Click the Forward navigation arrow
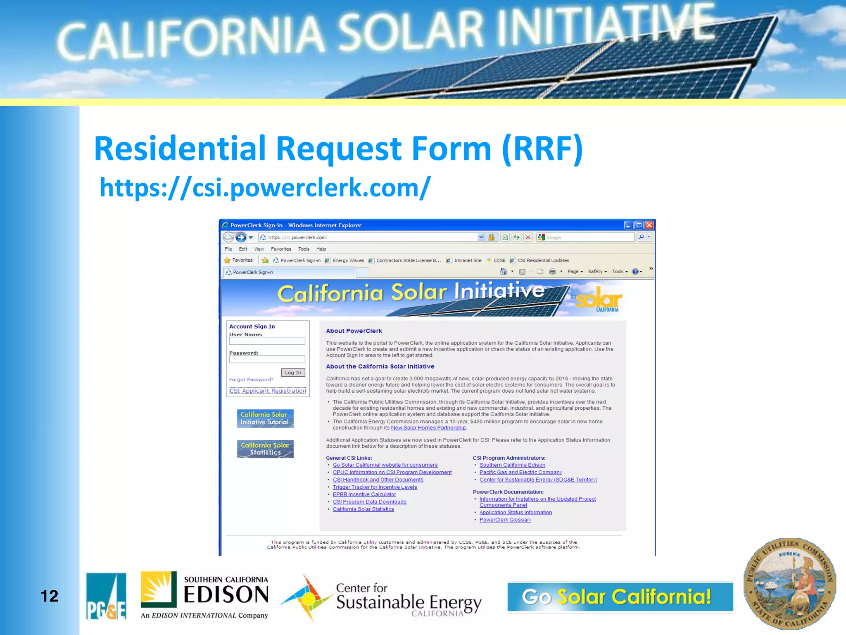Image resolution: width=846 pixels, height=635 pixels. 241,237
